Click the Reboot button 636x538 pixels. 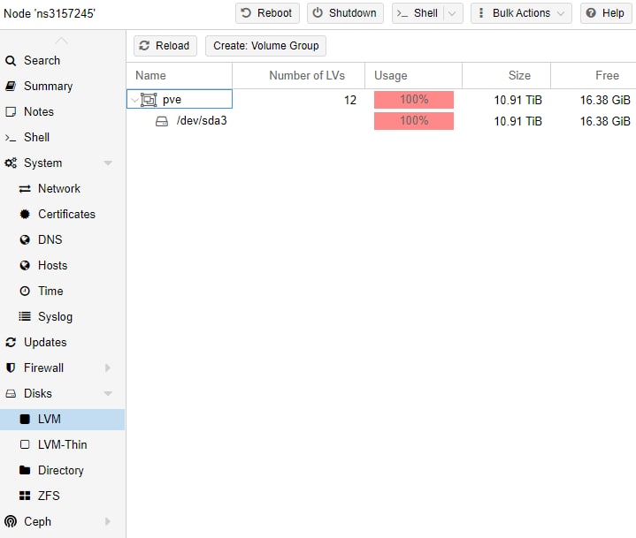click(267, 13)
